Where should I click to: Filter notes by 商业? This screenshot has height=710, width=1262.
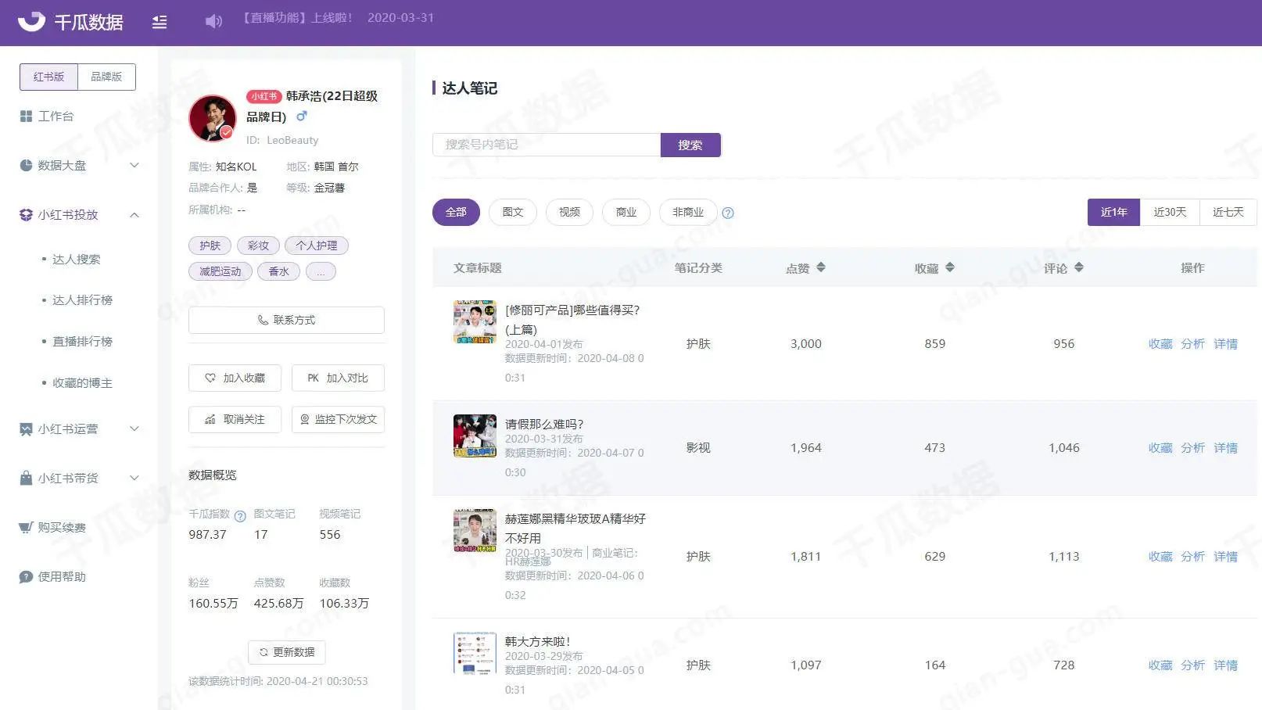(626, 212)
